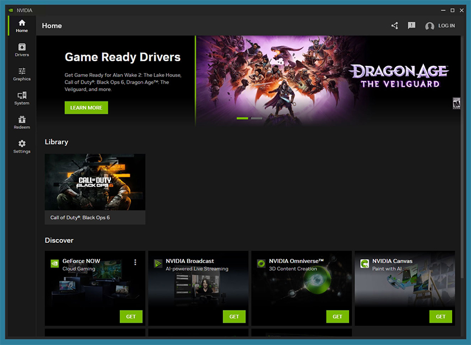Click the NVIDIA logo in title bar
The width and height of the screenshot is (471, 345).
[x=11, y=10]
